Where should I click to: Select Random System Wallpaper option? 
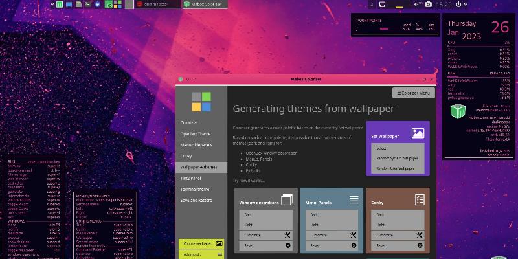[x=397, y=158]
